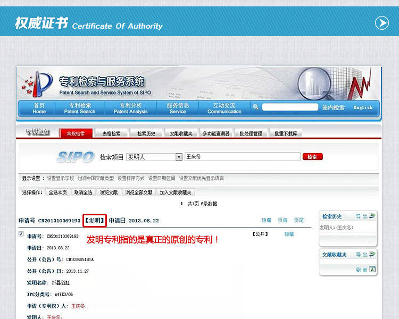Screen dimensions: 399x319
Task: Click invention name 折叠浴缸
Action: (x=61, y=283)
